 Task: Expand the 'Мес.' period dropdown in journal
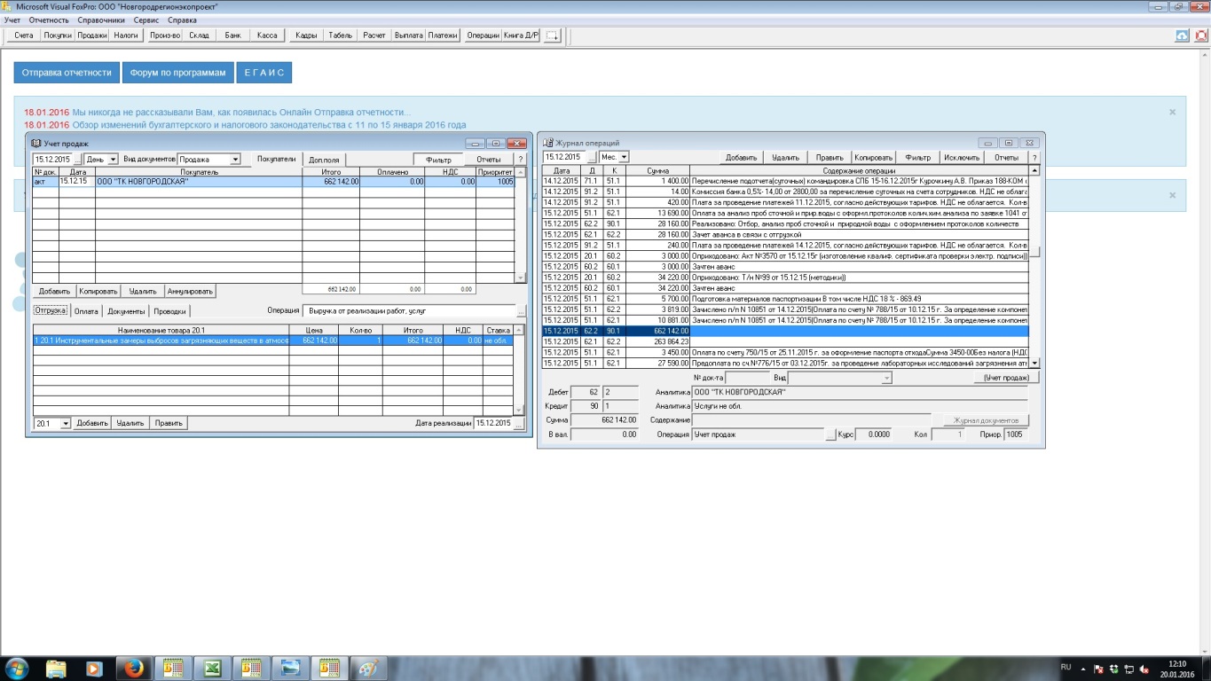coord(624,157)
